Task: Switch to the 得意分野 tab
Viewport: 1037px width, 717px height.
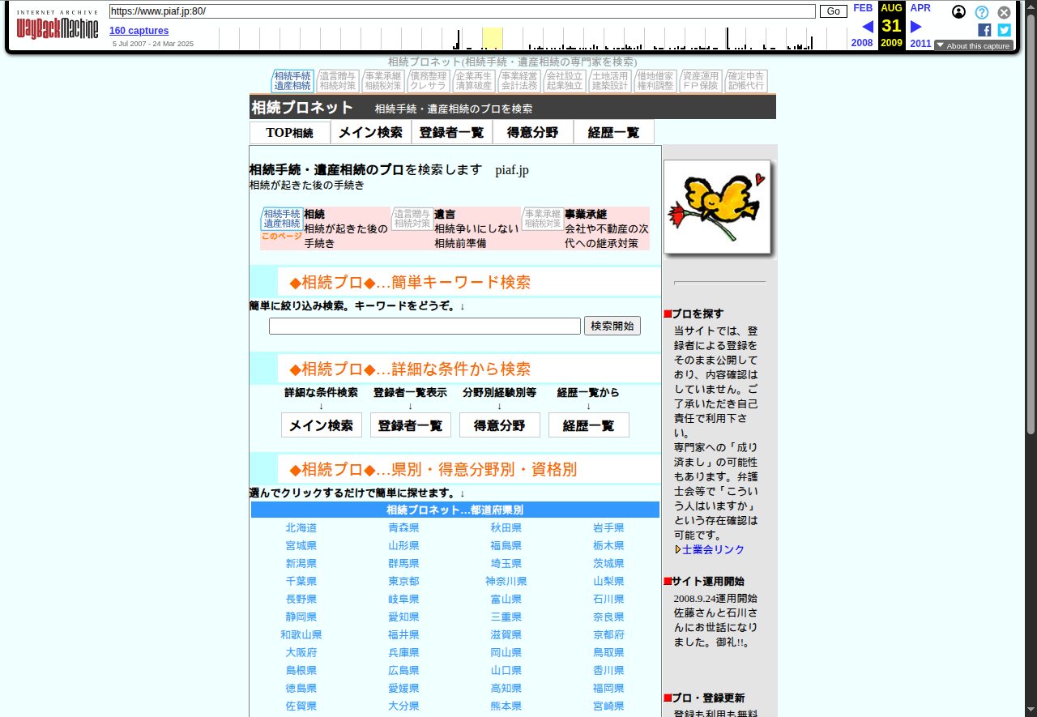Action: pos(532,132)
